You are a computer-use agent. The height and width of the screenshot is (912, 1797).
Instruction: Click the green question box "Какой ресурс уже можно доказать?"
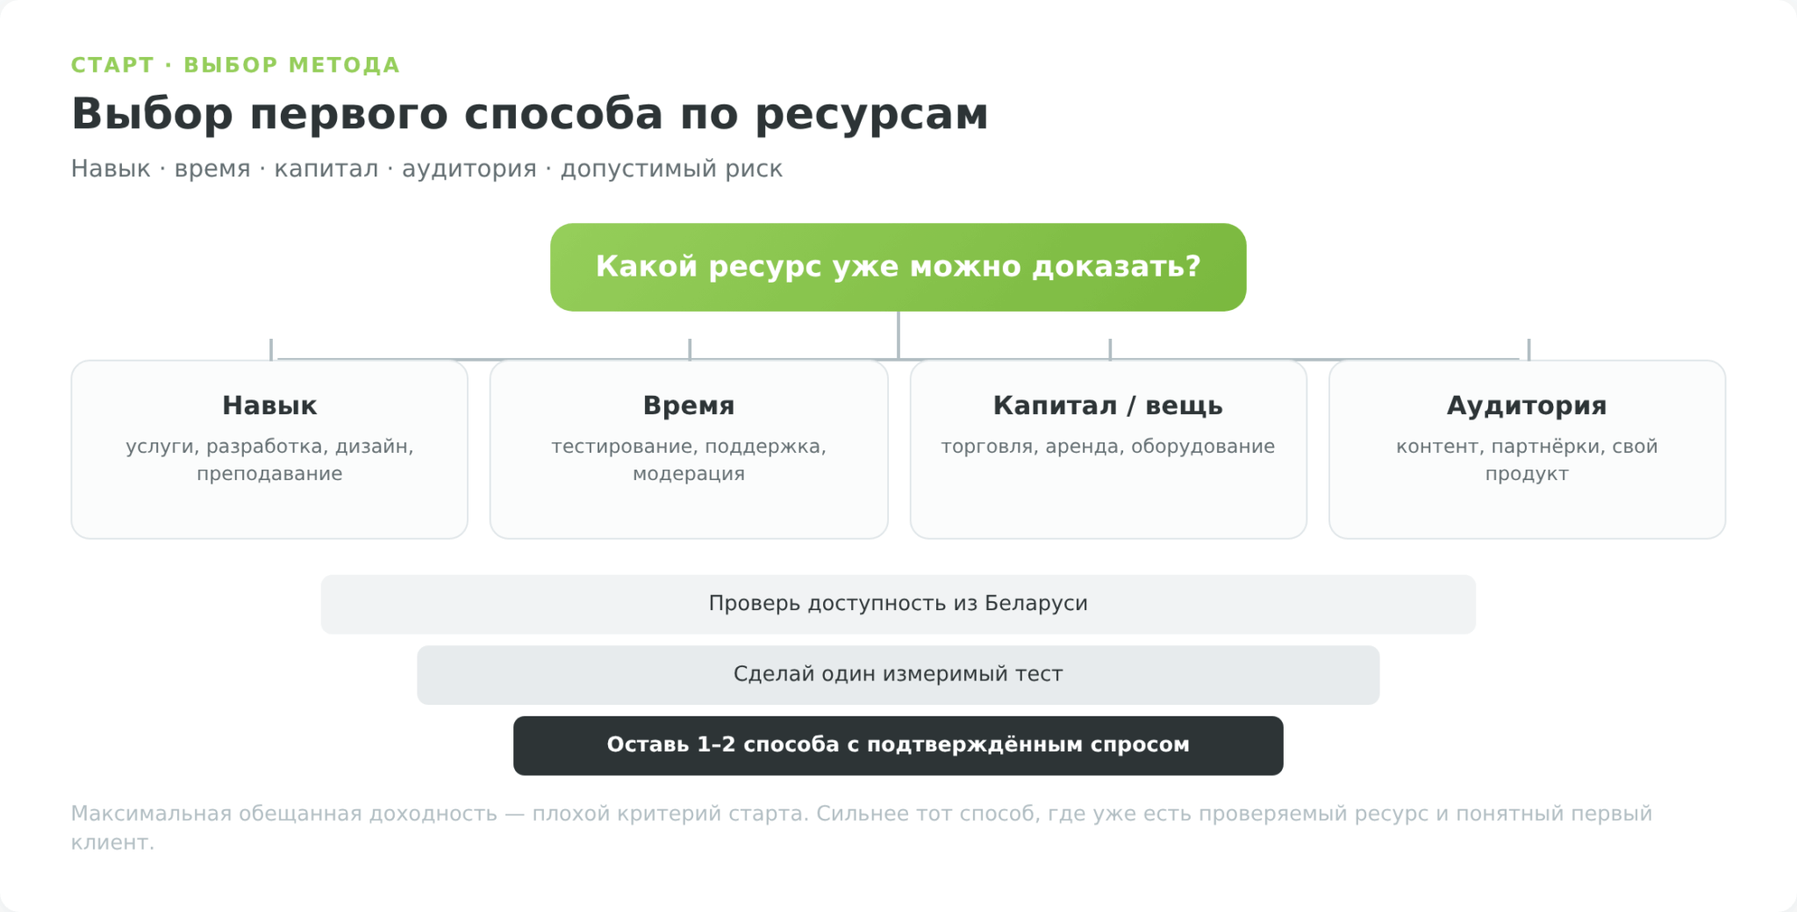(x=898, y=267)
